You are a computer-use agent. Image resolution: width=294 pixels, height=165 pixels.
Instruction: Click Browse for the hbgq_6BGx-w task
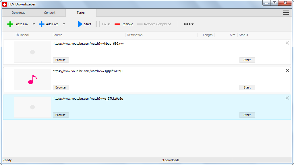coord(61,60)
